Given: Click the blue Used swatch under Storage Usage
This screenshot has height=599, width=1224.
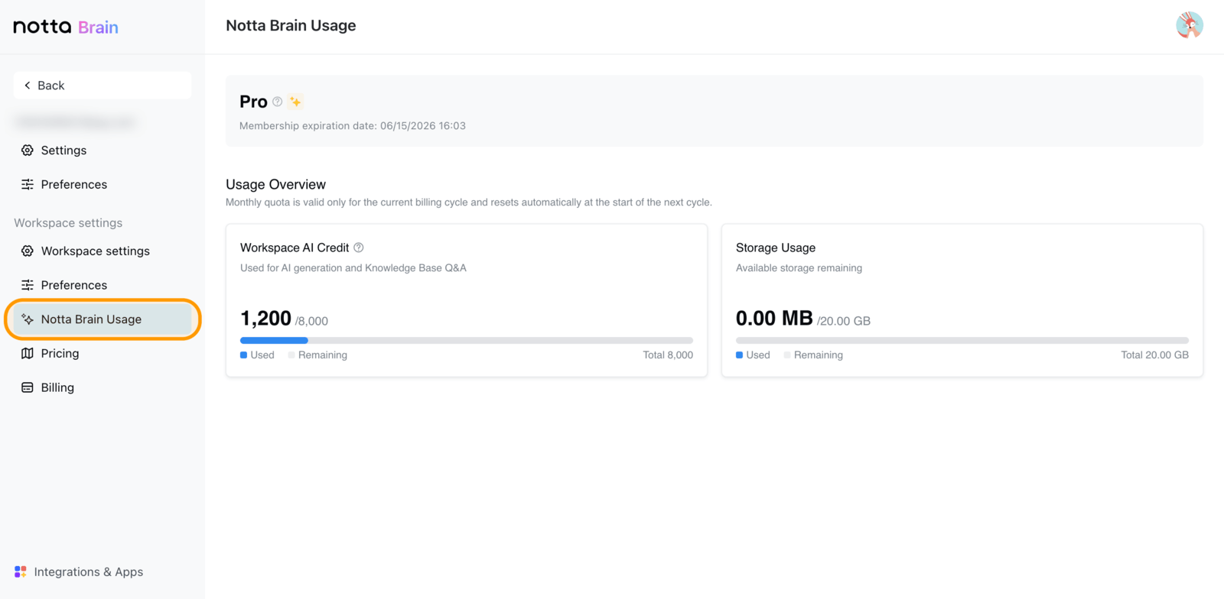Looking at the screenshot, I should coord(739,355).
